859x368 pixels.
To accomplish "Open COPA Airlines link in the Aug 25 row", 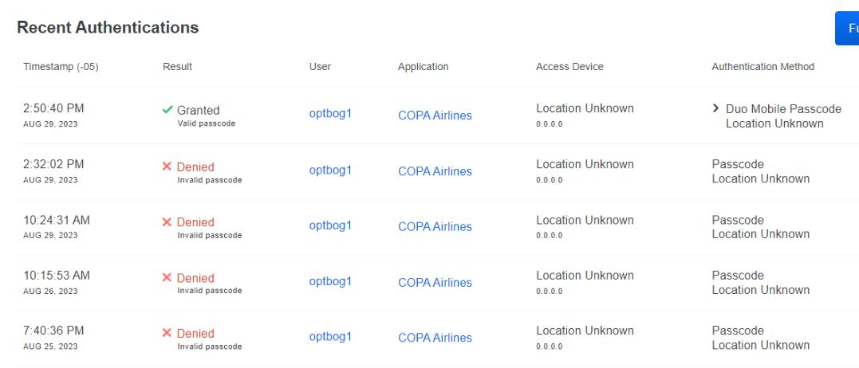I will point(435,338).
